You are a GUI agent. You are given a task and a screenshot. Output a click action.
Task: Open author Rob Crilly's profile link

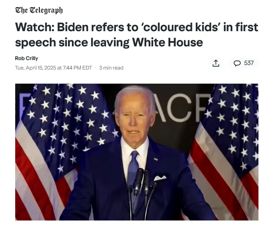point(27,59)
